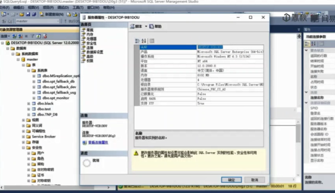Select the 服务器排序规则 (Server Collation) property row
Screen dimensions: 335x193
click(x=202, y=89)
